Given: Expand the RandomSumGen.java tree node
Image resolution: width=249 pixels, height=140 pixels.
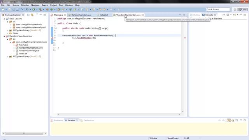Looking at the screenshot, I should point(14,51).
